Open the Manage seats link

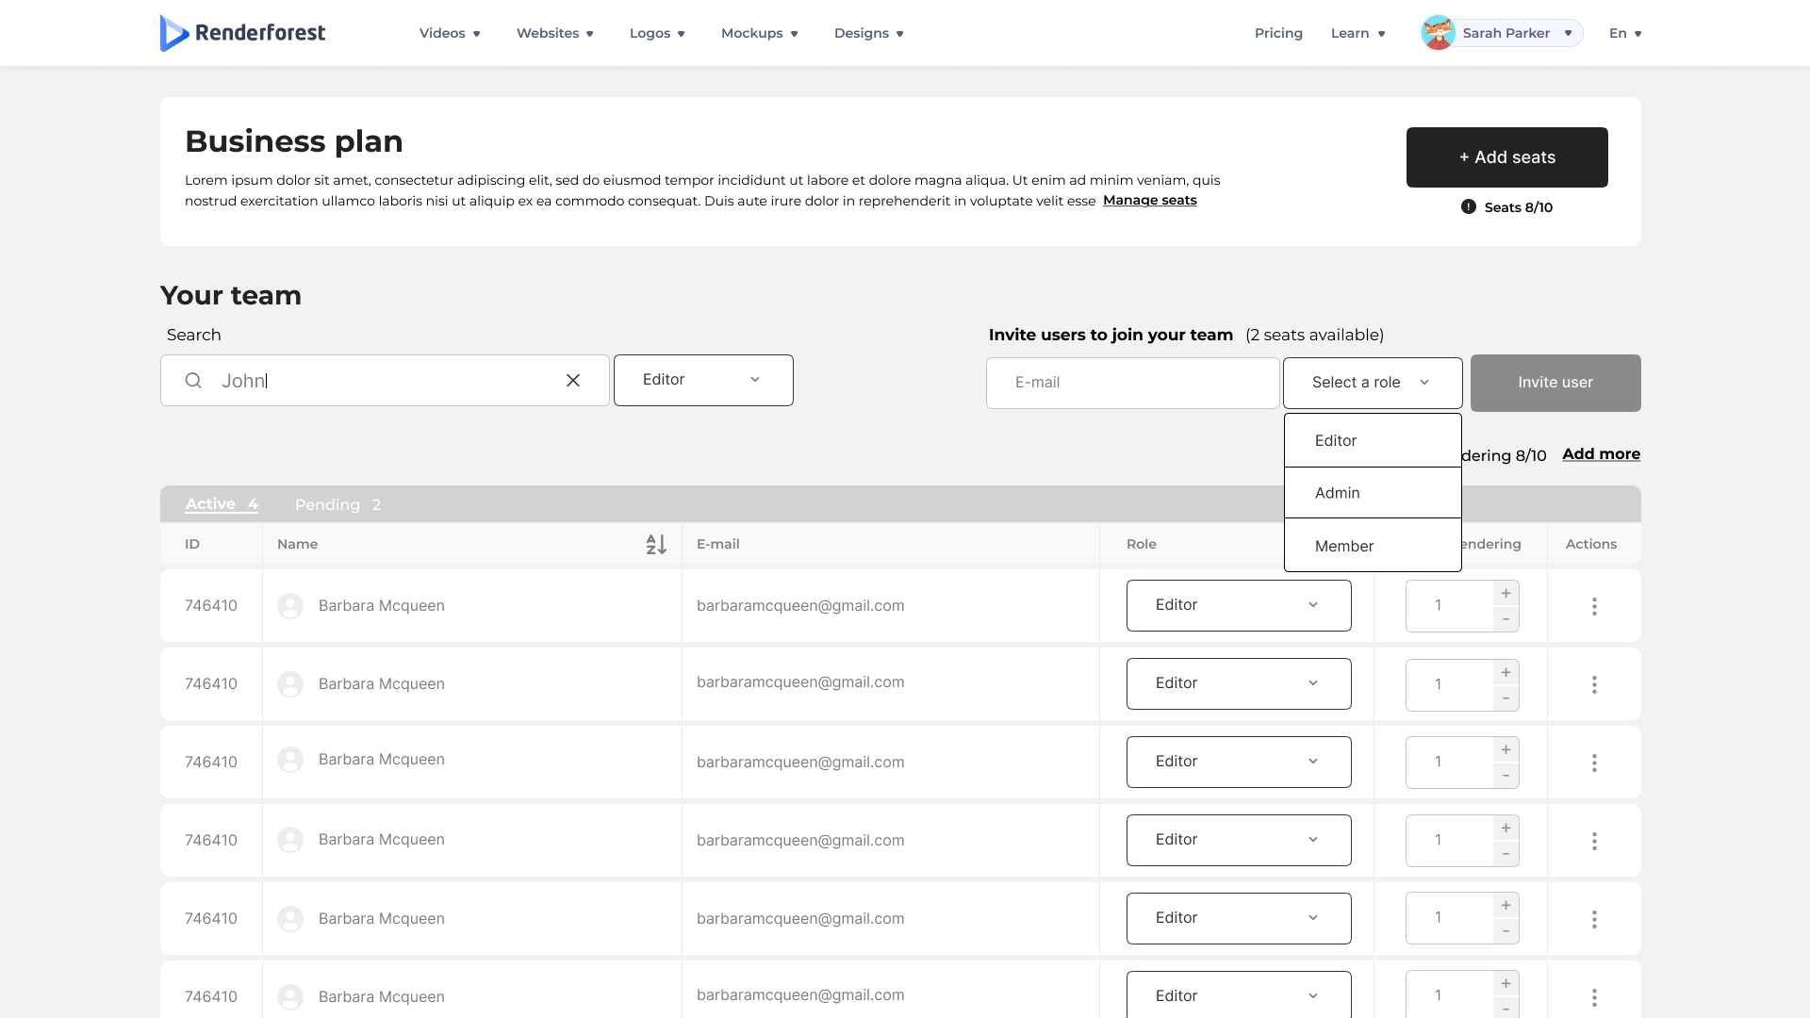1149,200
